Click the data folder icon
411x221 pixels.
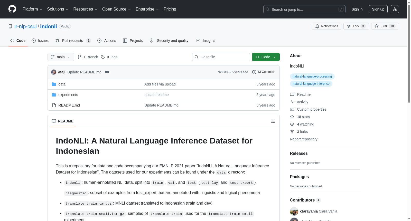pos(54,84)
